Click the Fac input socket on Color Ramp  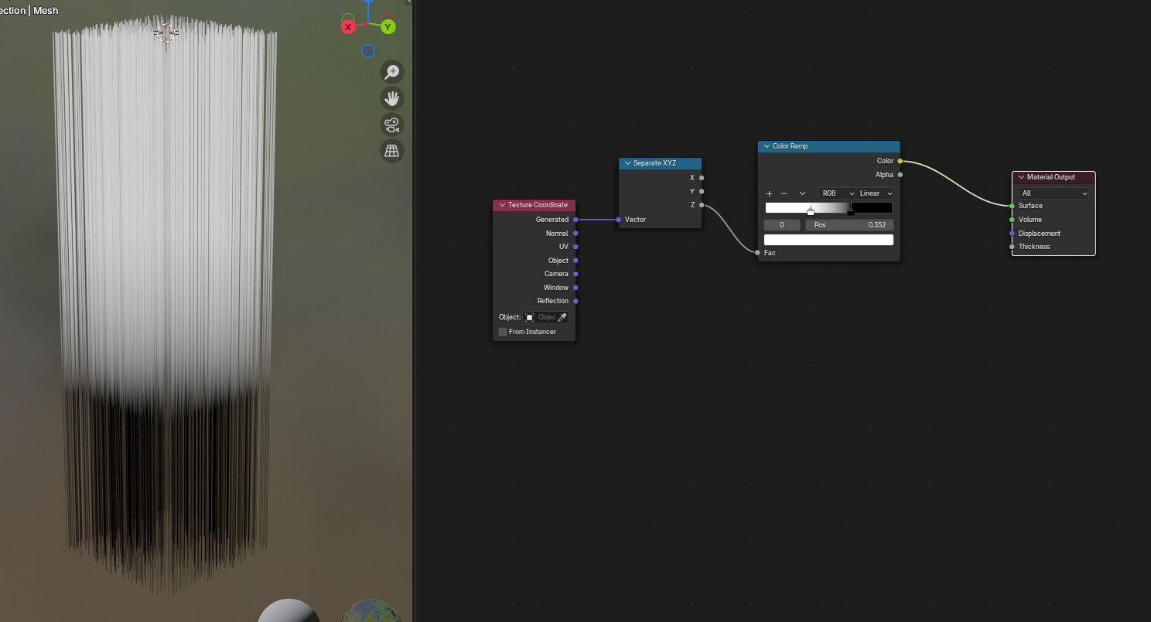(x=758, y=253)
